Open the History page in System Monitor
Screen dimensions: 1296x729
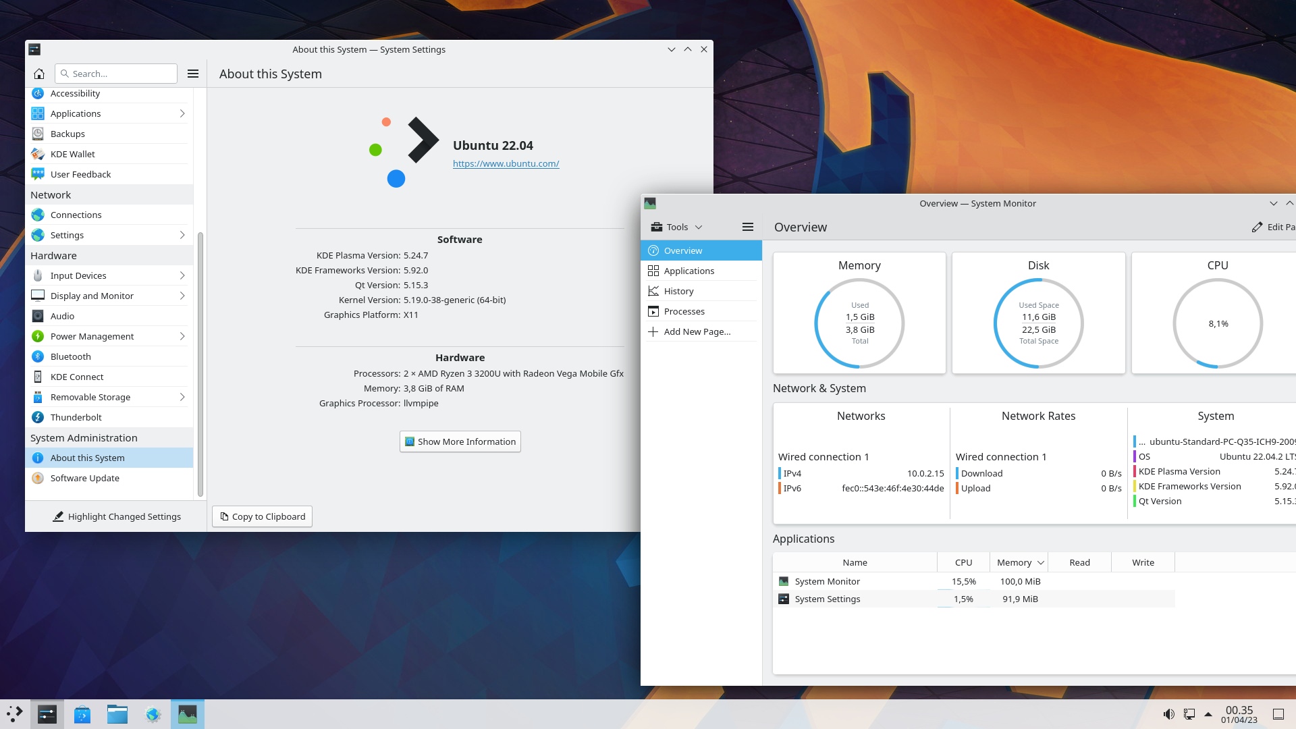coord(701,291)
